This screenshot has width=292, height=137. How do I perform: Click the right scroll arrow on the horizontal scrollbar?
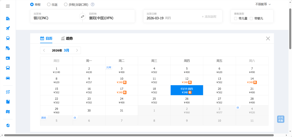pyautogui.click(x=287, y=135)
